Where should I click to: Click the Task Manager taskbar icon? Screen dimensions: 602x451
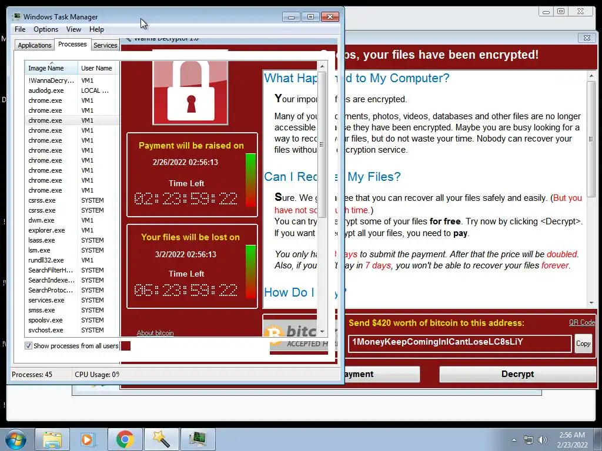[x=198, y=439]
